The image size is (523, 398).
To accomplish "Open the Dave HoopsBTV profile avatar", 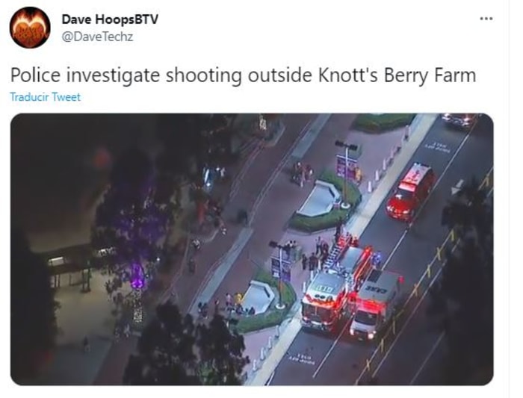I will tap(30, 28).
